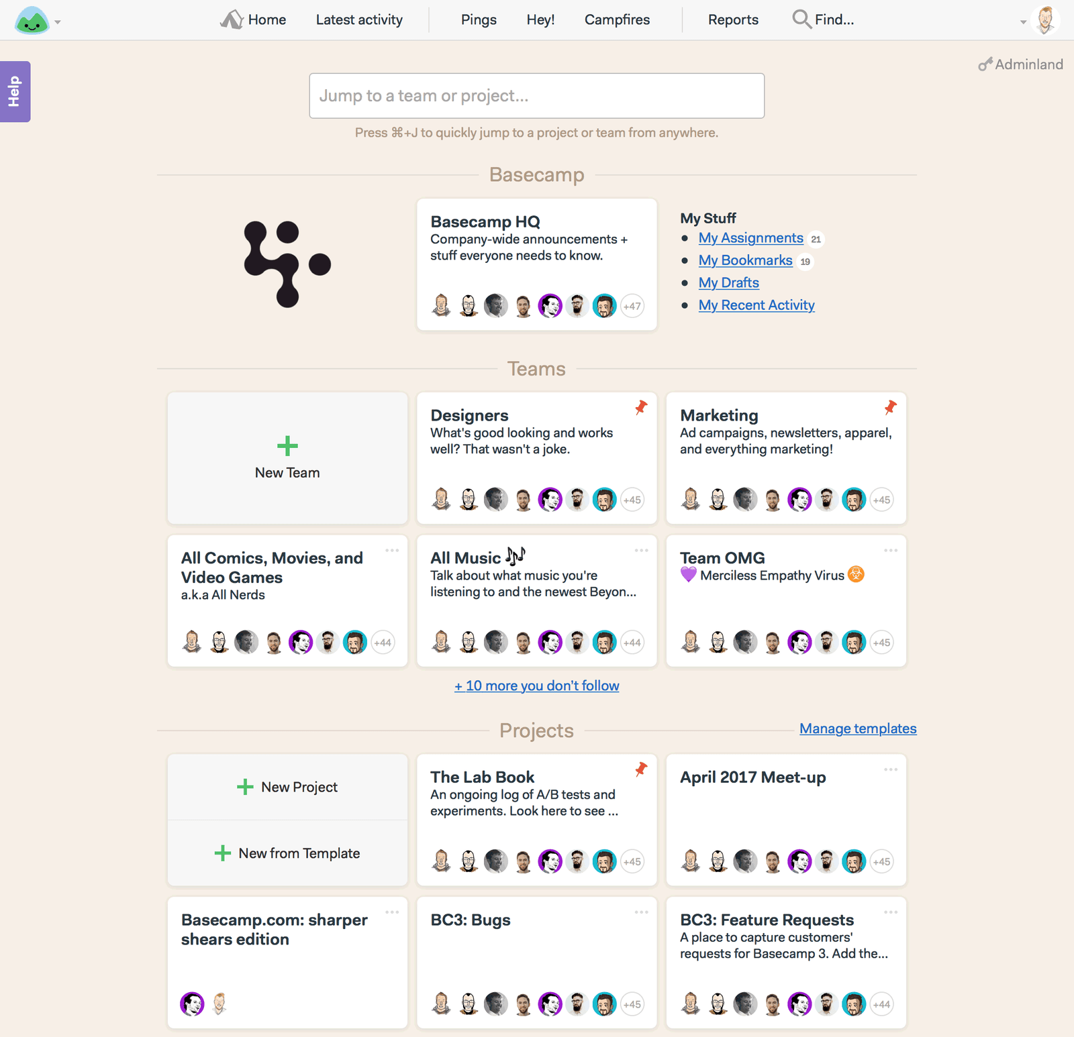This screenshot has height=1037, width=1074.
Task: Click the music notes emoji on All Music
Action: click(516, 556)
